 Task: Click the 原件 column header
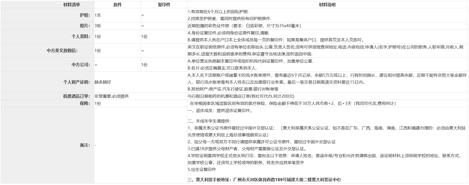(x=117, y=5)
